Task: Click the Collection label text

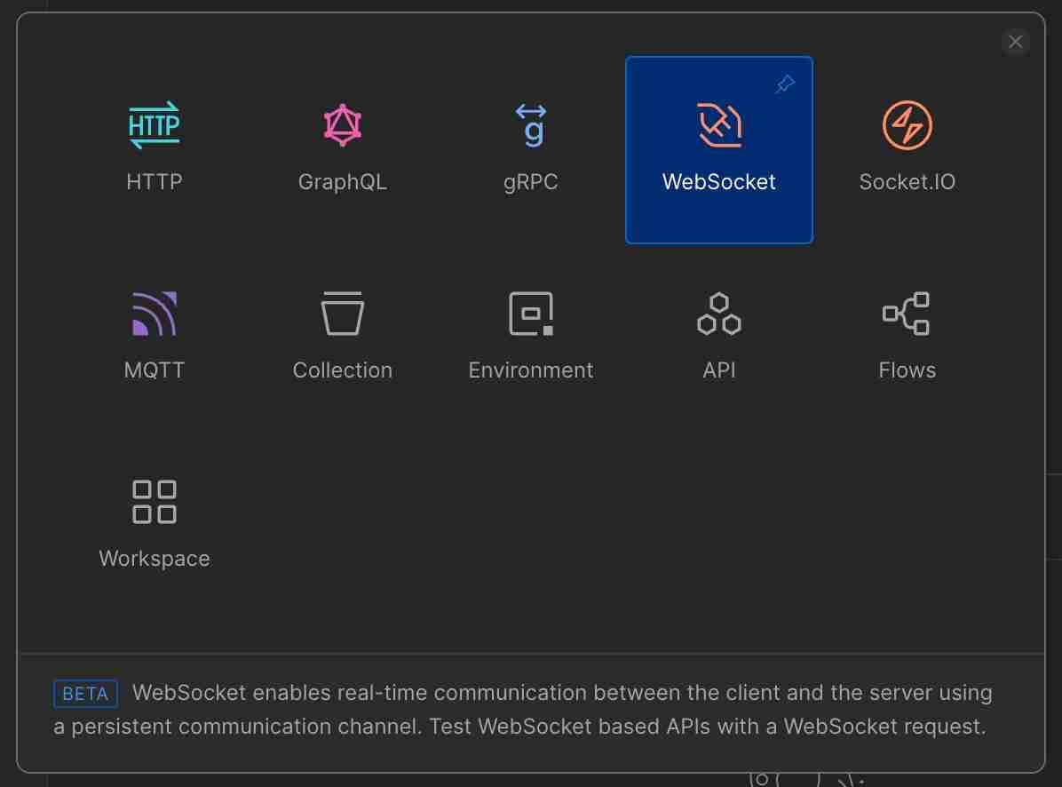Action: pos(343,370)
